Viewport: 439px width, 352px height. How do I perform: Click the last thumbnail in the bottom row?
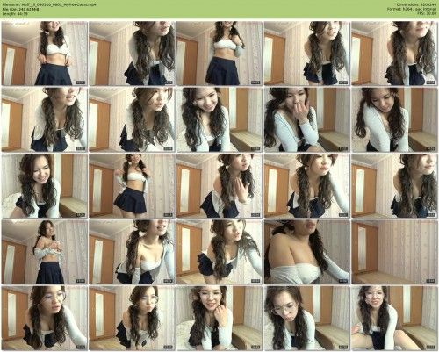tap(394, 318)
